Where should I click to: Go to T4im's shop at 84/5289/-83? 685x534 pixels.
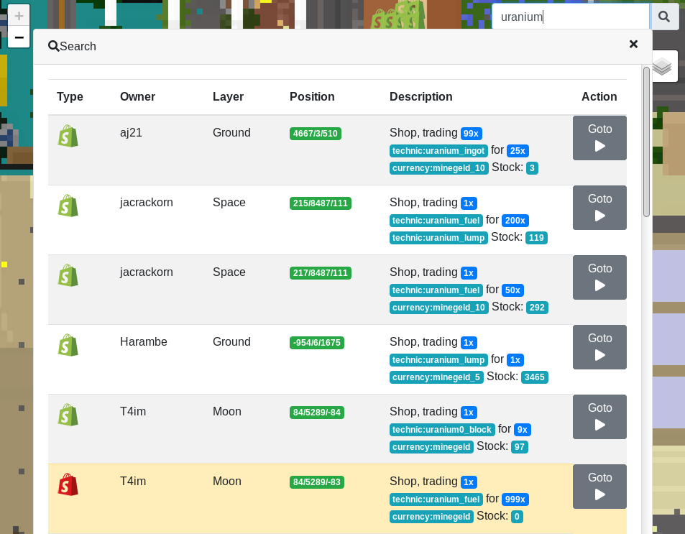tap(599, 487)
